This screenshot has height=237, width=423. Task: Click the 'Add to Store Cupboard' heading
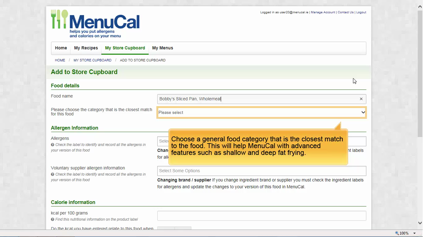[84, 72]
